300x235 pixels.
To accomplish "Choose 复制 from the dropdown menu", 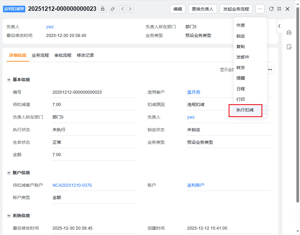I will tap(250, 47).
